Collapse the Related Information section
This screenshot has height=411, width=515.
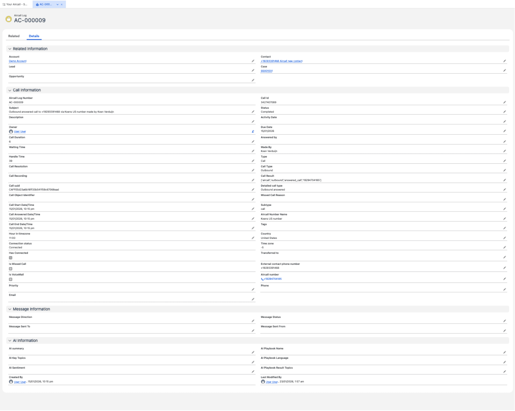click(10, 48)
